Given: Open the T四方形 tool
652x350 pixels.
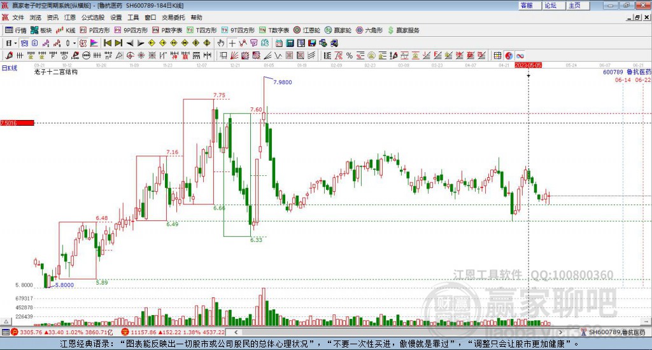Looking at the screenshot, I should pyautogui.click(x=202, y=30).
